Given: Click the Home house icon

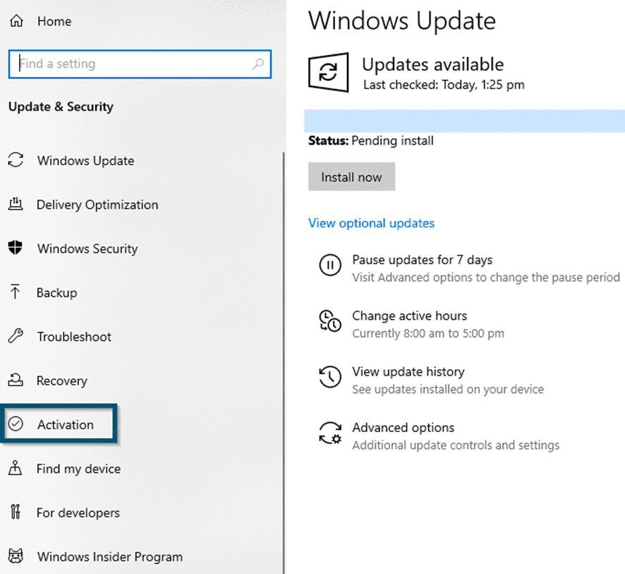Looking at the screenshot, I should point(16,20).
